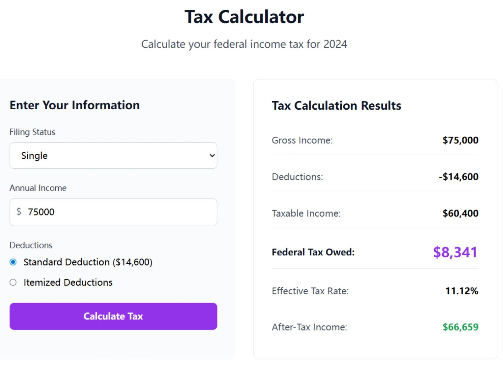The image size is (503, 377).
Task: Click the -$14,600 Deductions result value
Action: click(458, 177)
